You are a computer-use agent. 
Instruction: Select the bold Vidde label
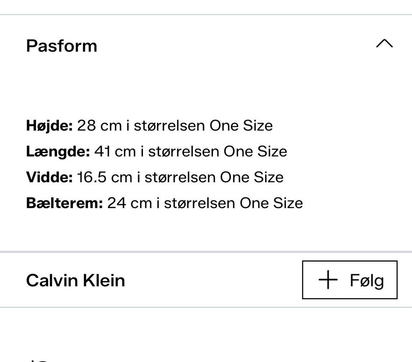pyautogui.click(x=49, y=177)
